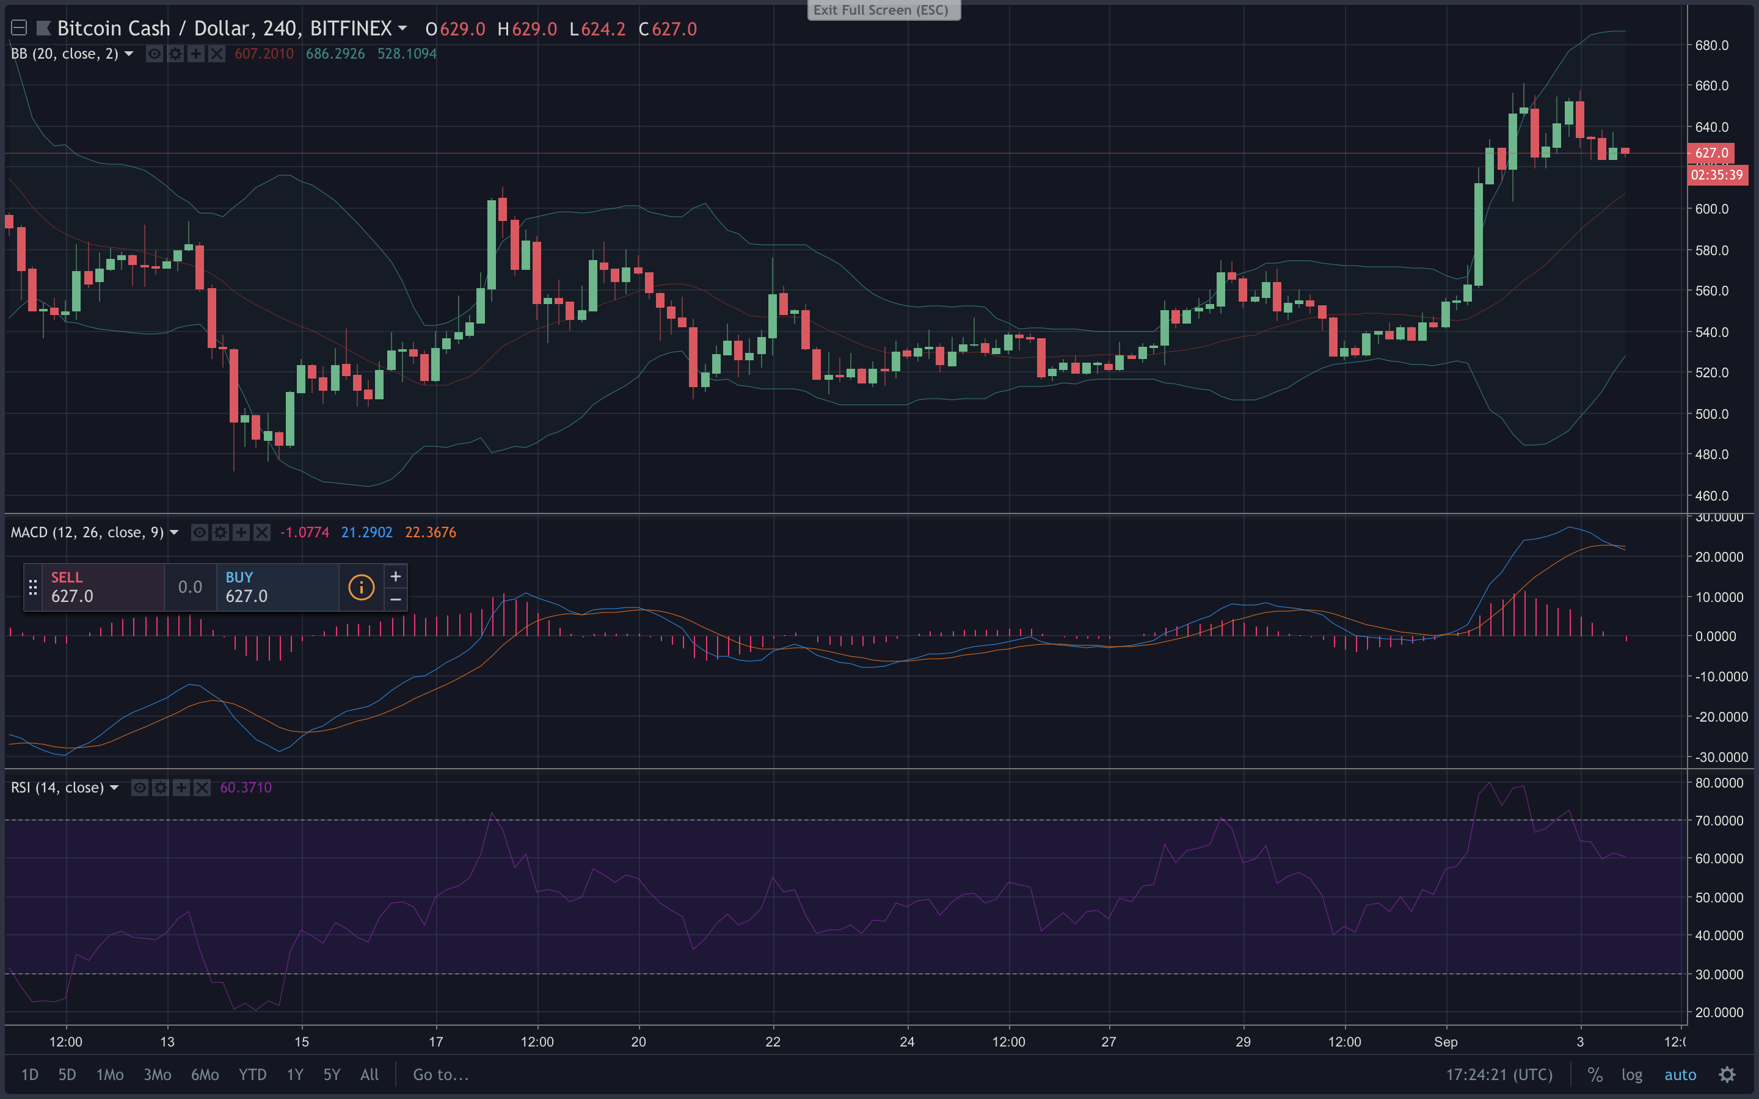The image size is (1759, 1099).
Task: Select the All time range
Action: (370, 1075)
